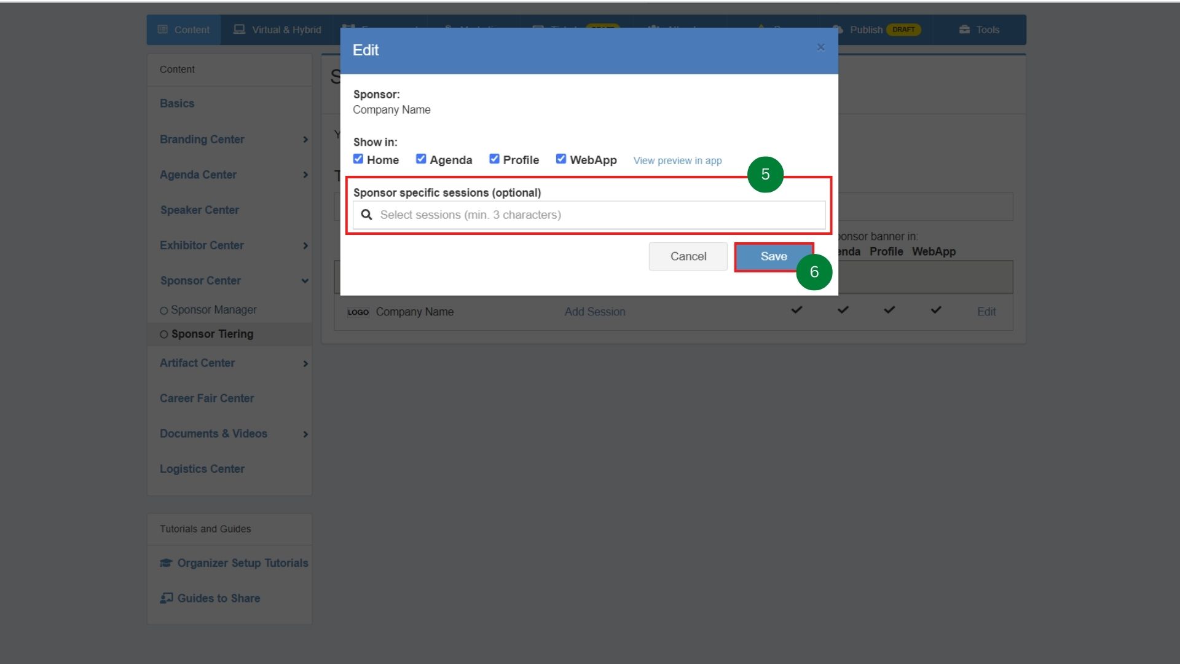Screen dimensions: 1180x664
Task: Collapse the Sponsor Center section
Action: [305, 281]
